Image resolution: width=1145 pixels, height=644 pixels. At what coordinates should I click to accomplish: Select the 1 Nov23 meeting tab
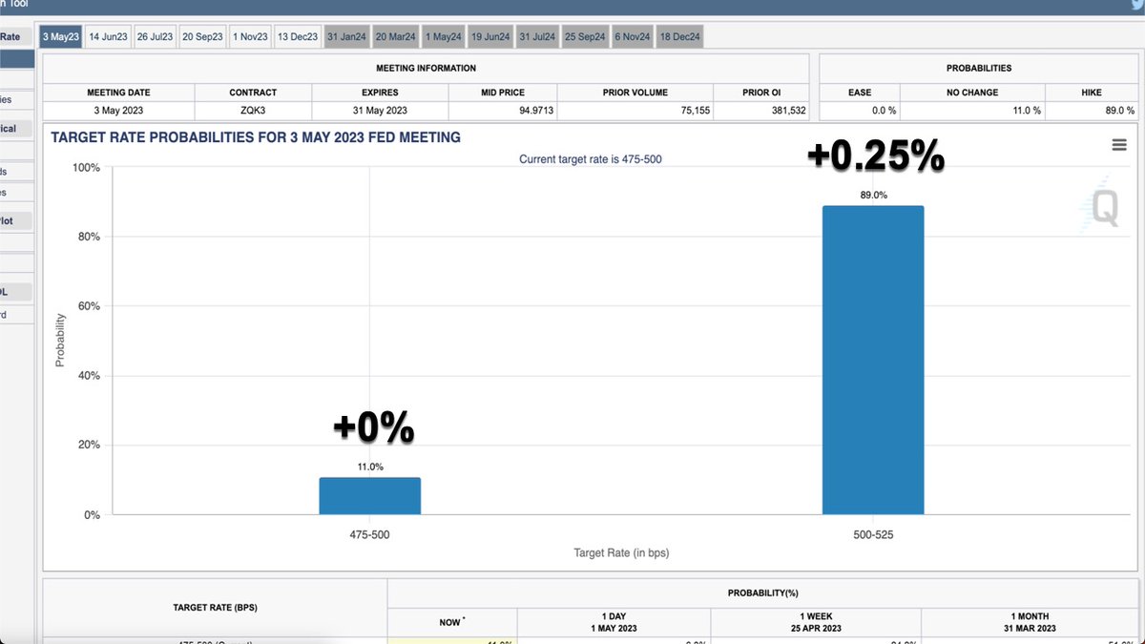[x=250, y=37]
